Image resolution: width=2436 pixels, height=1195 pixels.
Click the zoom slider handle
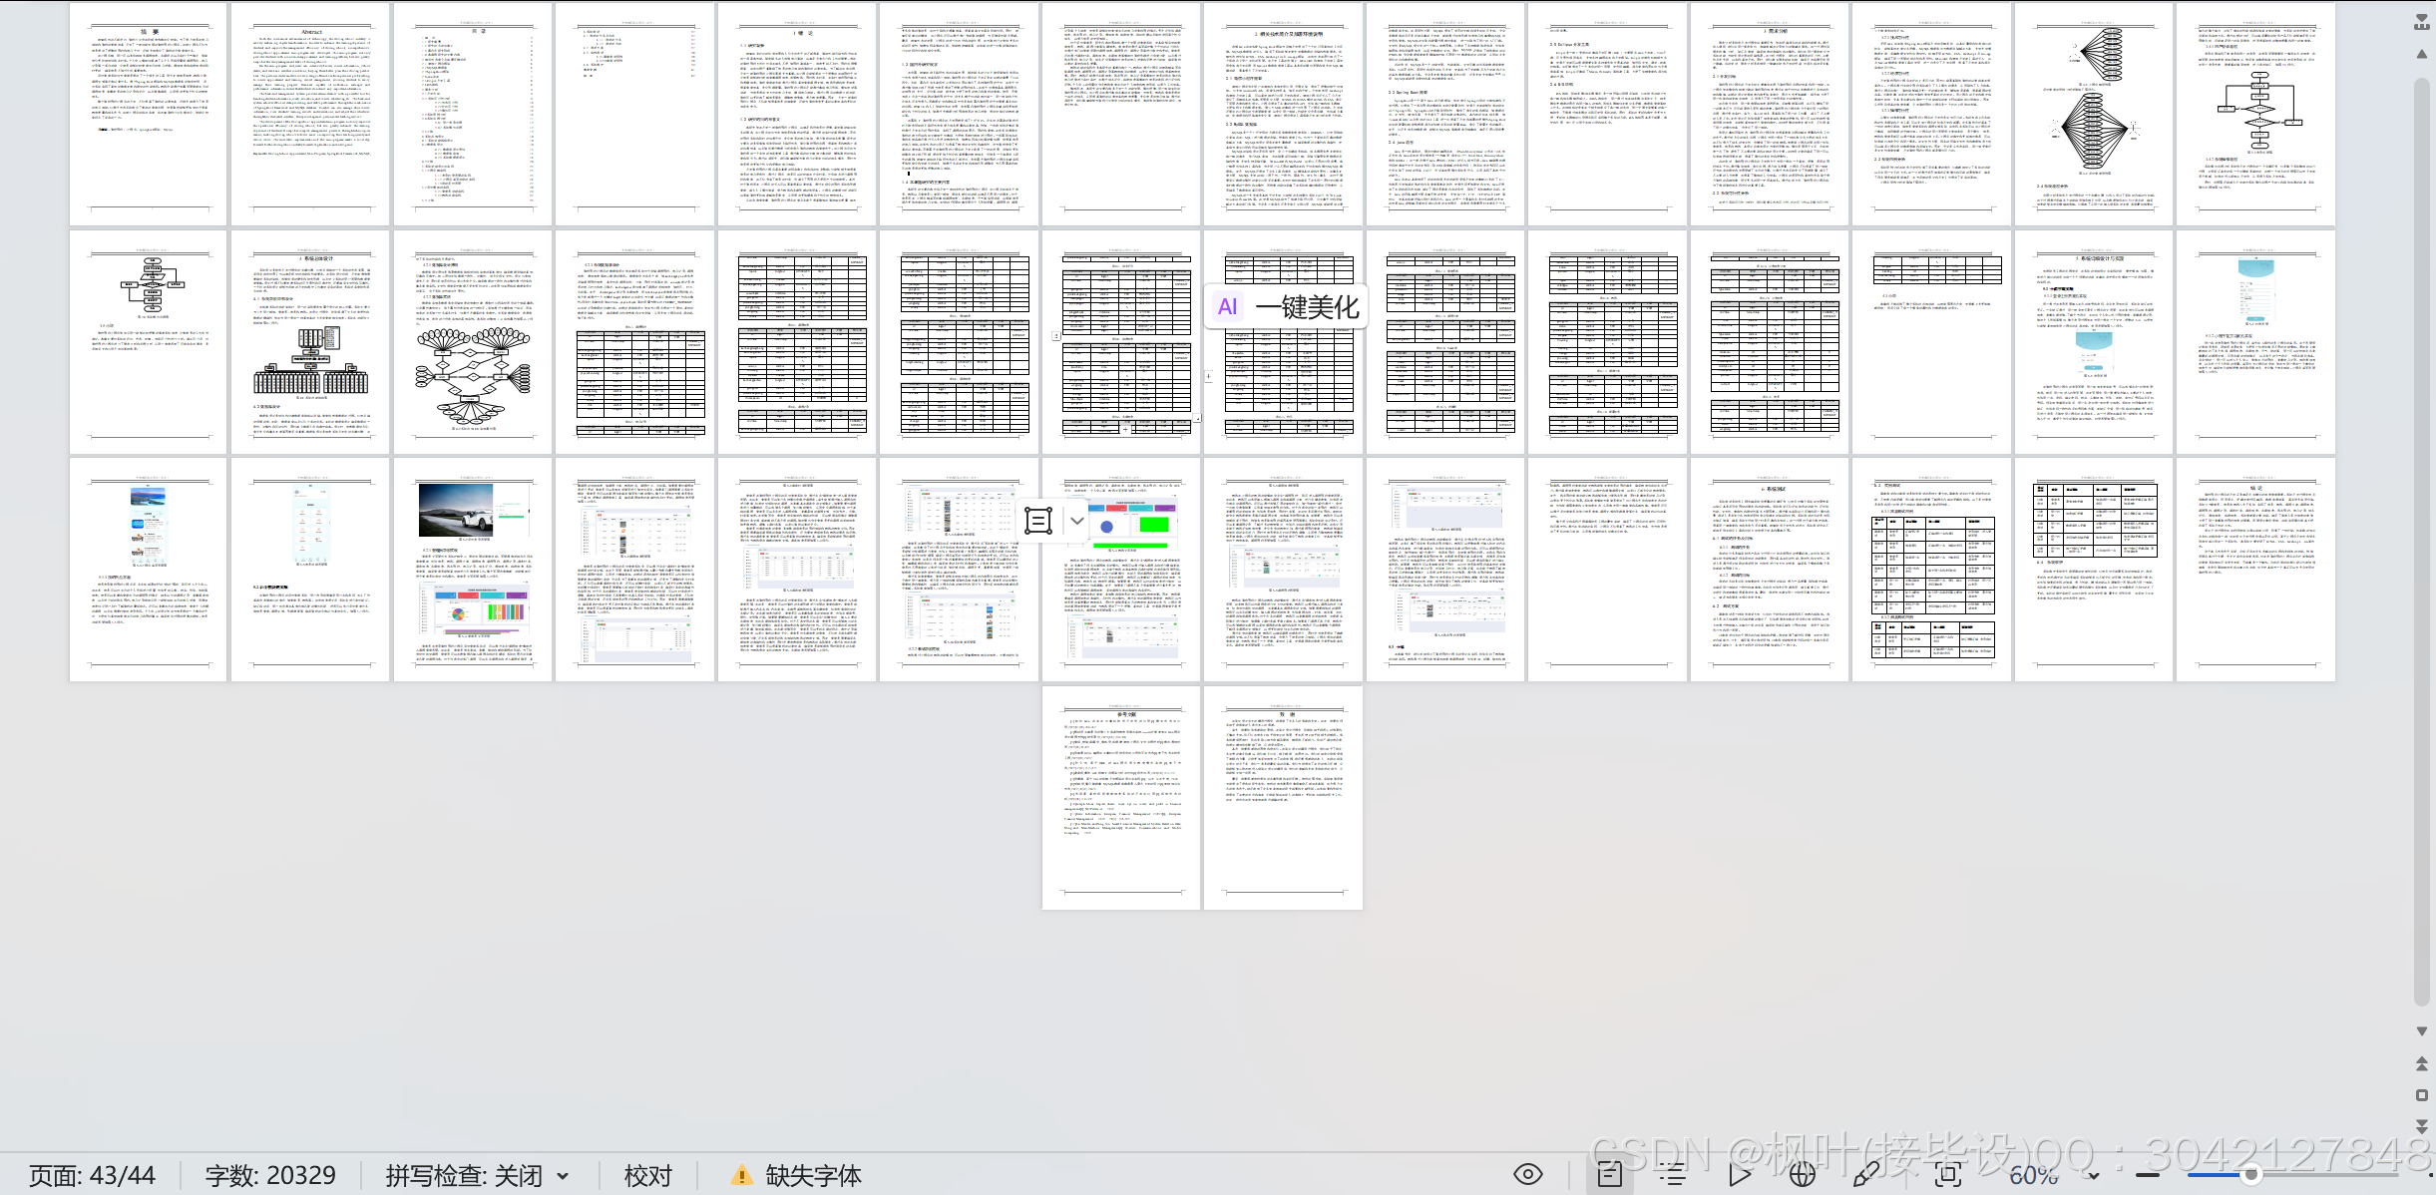click(x=2250, y=1175)
